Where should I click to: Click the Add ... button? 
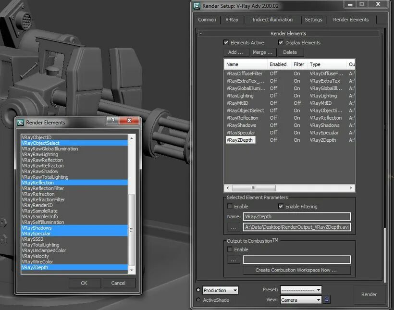pos(235,52)
